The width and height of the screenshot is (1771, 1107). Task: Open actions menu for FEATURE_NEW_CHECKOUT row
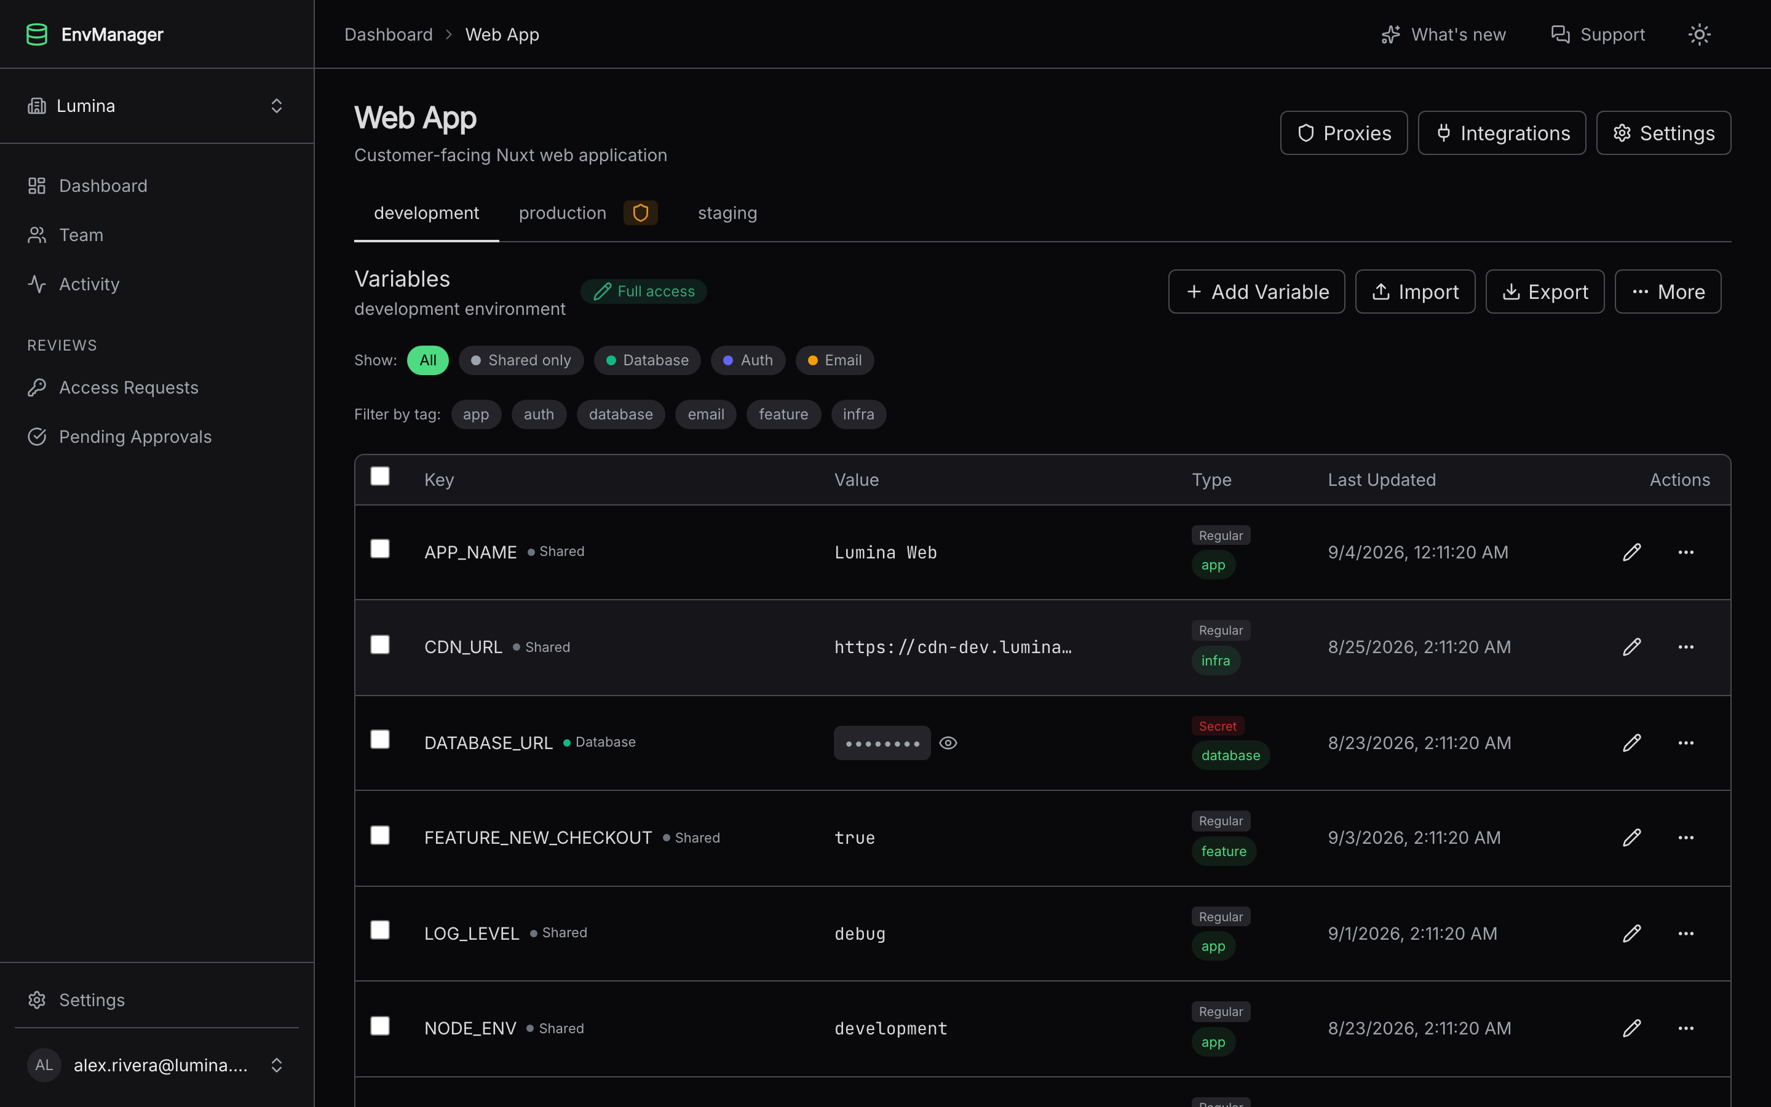[1686, 838]
